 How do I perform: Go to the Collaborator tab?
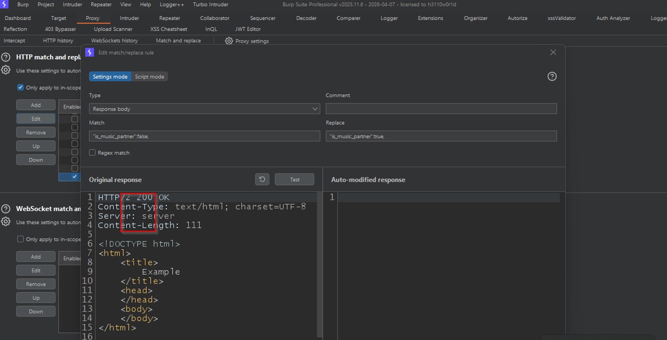coord(215,18)
